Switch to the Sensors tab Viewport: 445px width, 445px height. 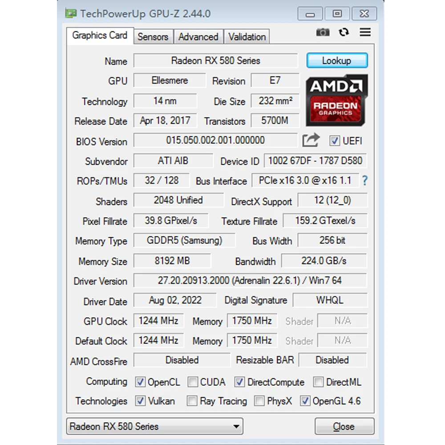(x=153, y=36)
